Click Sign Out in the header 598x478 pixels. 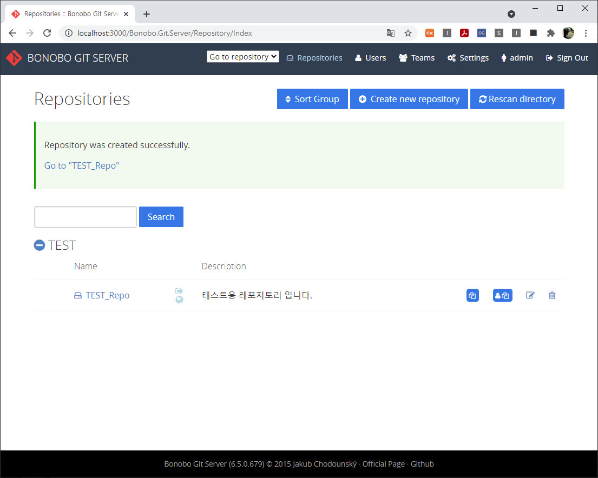click(567, 58)
